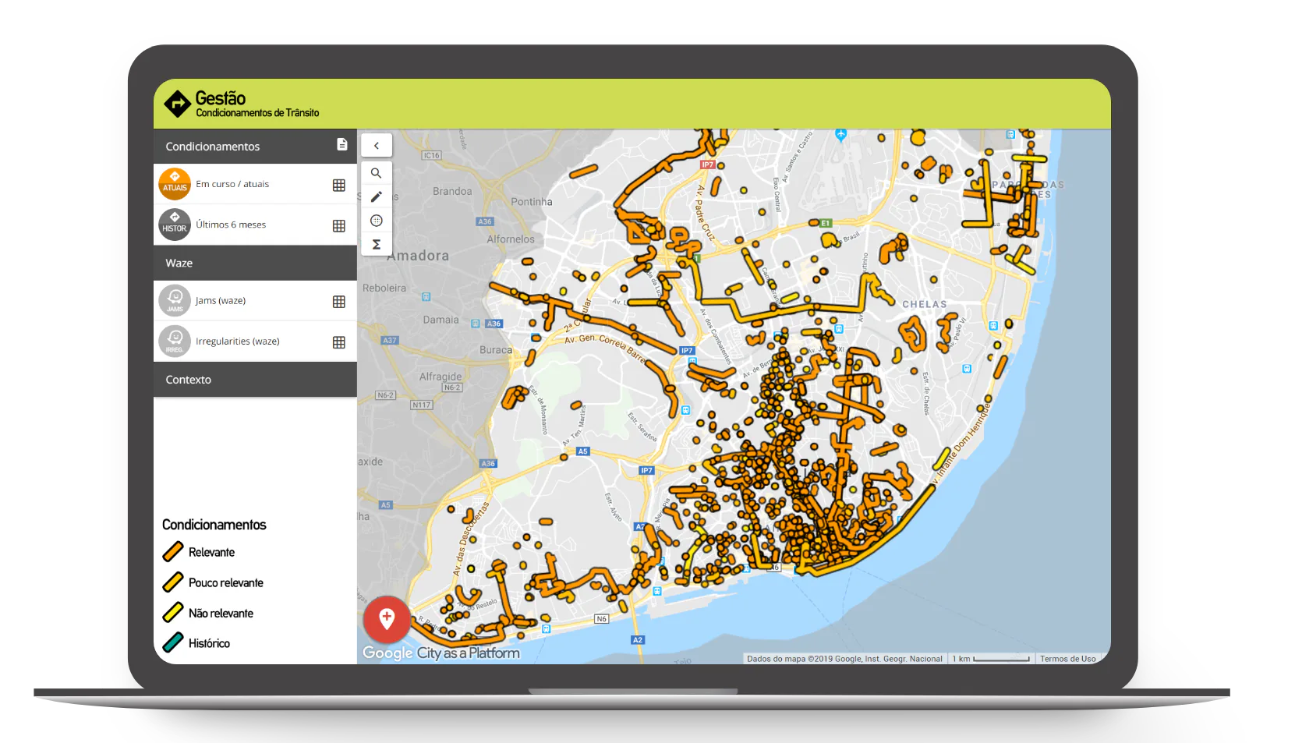Collapse the sidebar with the chevron arrow
Screen dimensions: 1295x743
[377, 145]
